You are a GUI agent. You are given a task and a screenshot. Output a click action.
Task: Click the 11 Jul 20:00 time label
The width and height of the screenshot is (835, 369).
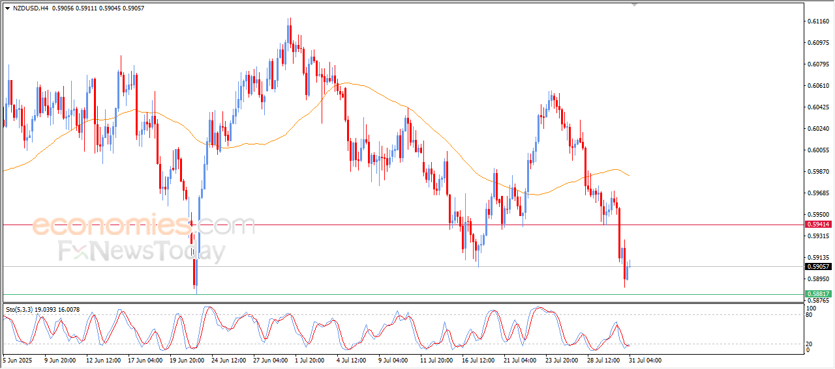438,360
